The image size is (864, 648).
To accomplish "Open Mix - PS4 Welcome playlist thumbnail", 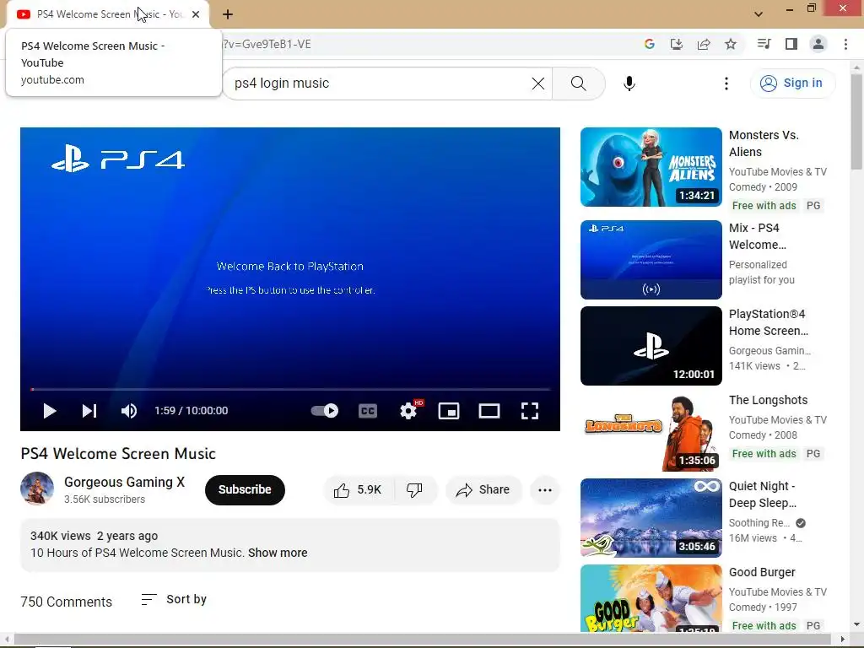I will pos(651,260).
